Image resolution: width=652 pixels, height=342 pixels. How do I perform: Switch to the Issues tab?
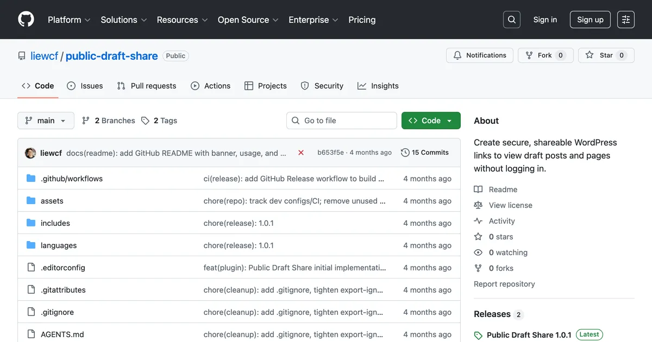pos(85,85)
